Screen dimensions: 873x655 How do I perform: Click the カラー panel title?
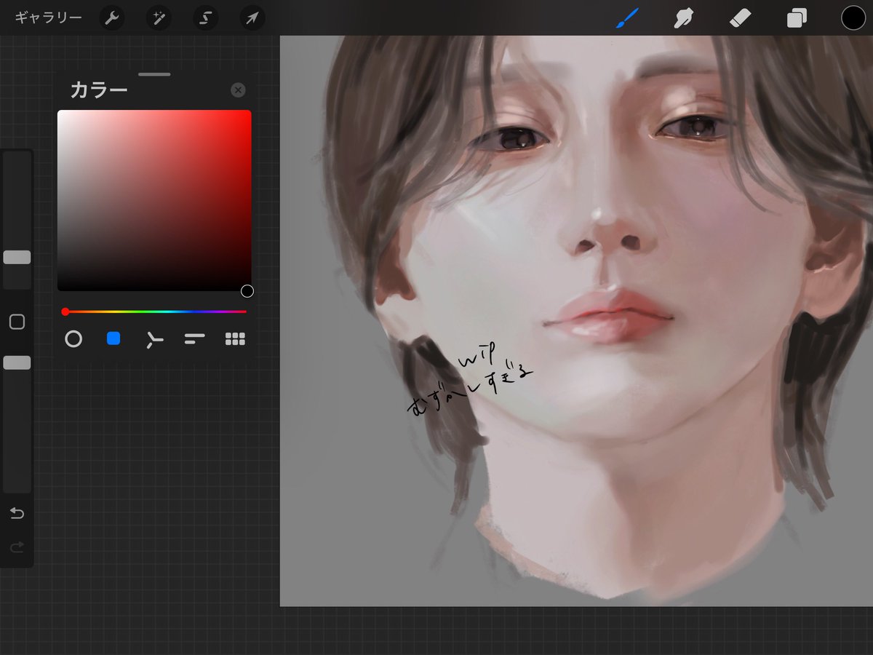(99, 90)
